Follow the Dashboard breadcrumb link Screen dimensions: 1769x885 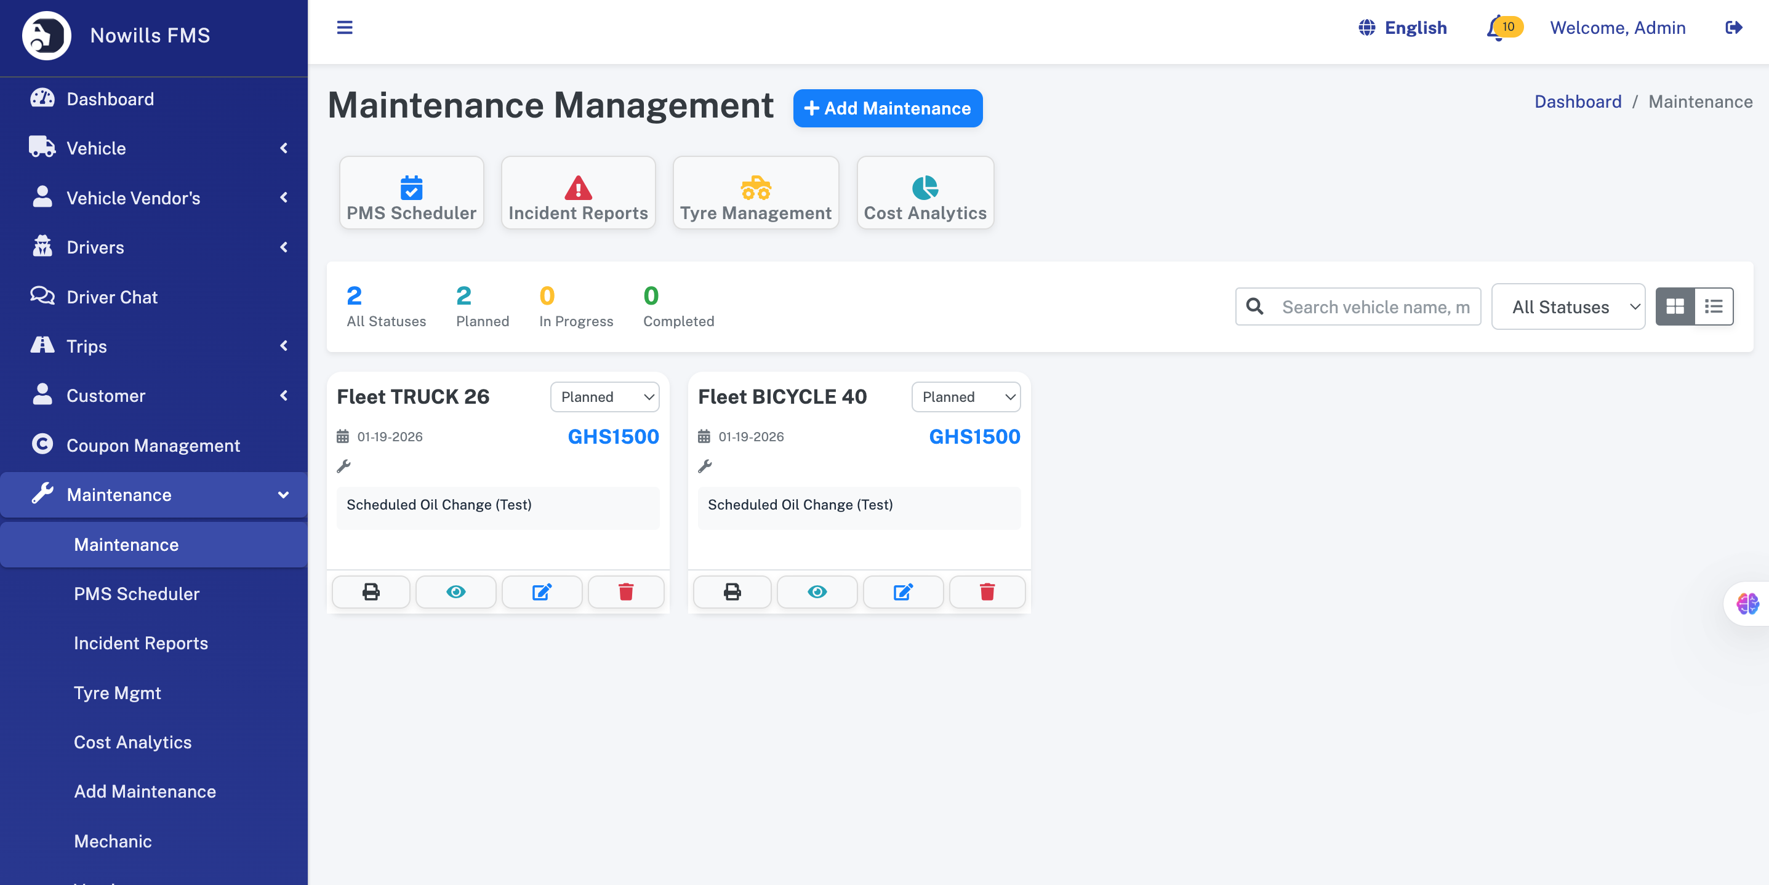pyautogui.click(x=1578, y=102)
